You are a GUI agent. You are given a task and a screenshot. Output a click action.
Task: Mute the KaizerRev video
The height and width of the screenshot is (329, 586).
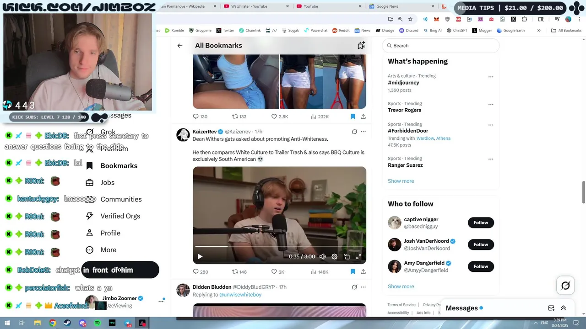(322, 256)
